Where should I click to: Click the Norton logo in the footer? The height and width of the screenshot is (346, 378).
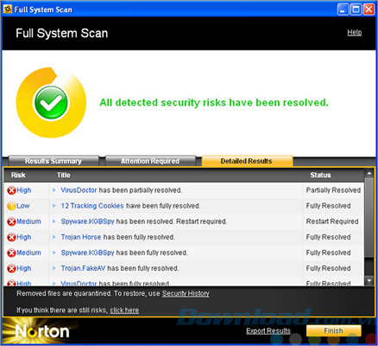[x=42, y=331]
